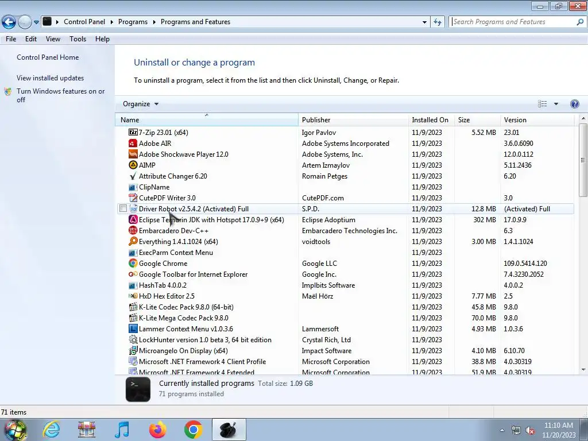Open the View menu
The width and height of the screenshot is (588, 441).
click(x=53, y=39)
